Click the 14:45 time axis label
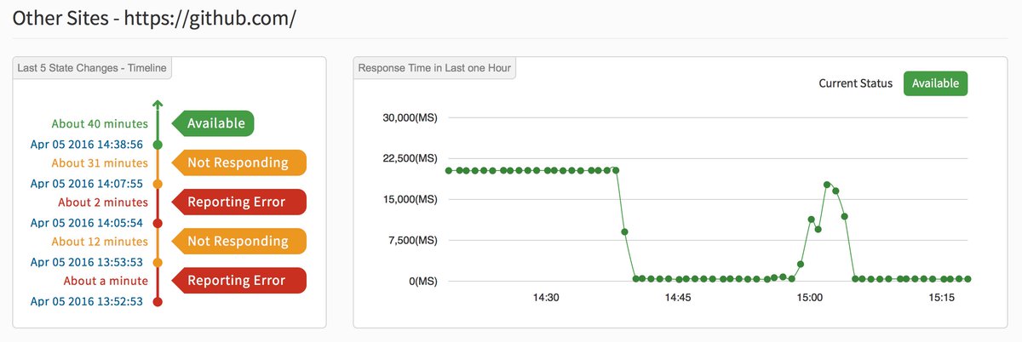The height and width of the screenshot is (342, 1022). 678,299
